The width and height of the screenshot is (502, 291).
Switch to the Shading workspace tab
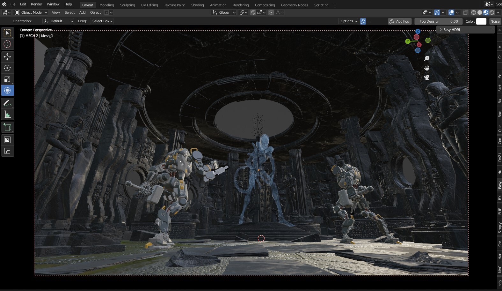197,5
